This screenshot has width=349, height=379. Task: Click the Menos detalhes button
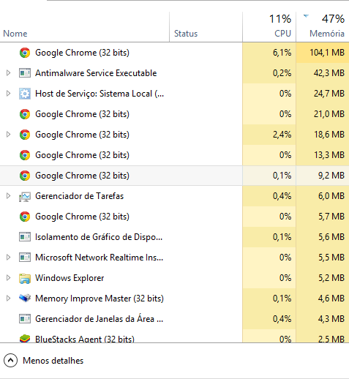(43, 361)
